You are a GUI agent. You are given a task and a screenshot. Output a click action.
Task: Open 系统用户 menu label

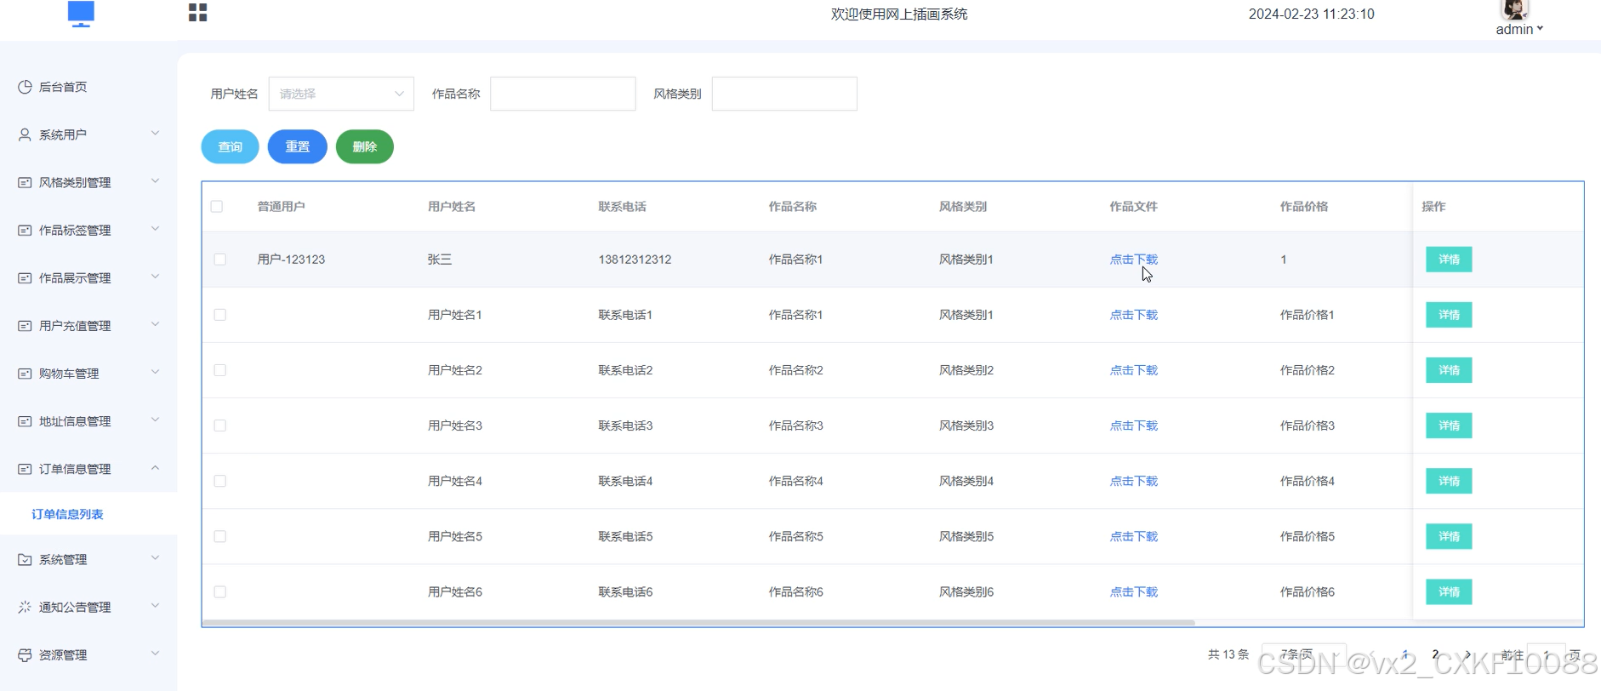point(63,134)
